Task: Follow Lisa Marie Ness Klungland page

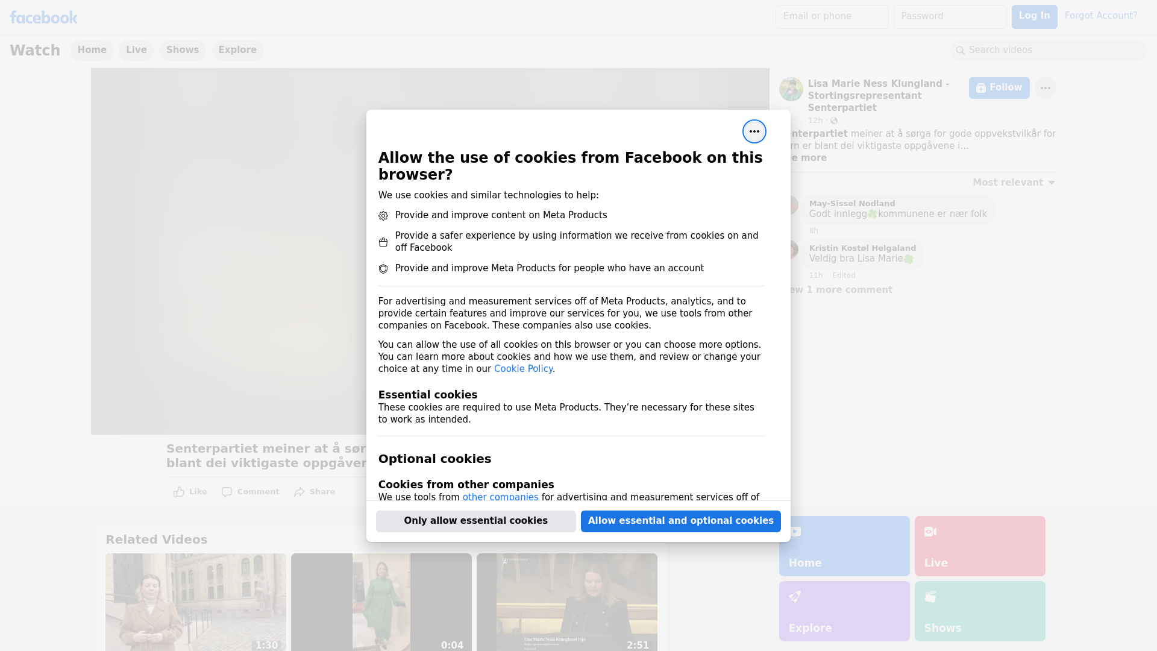Action: click(999, 88)
